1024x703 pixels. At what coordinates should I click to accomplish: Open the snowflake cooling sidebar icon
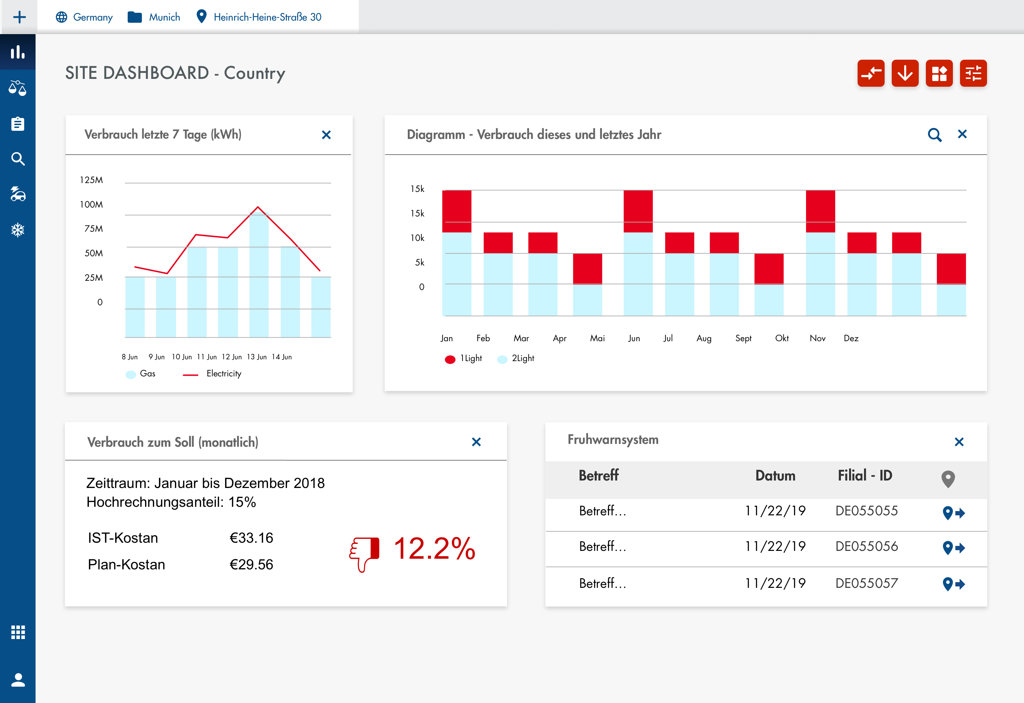18,230
